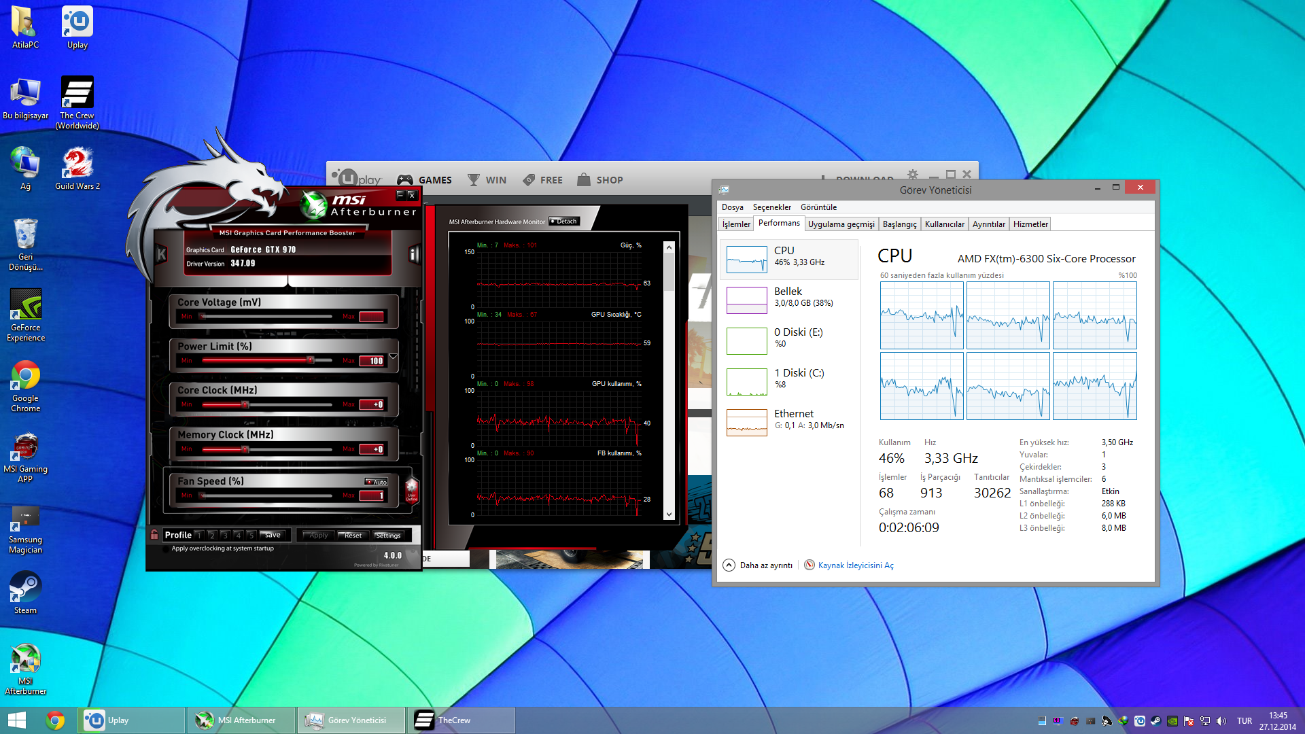Image resolution: width=1305 pixels, height=734 pixels.
Task: Open the GAMES tab in Uplay
Action: pyautogui.click(x=425, y=180)
